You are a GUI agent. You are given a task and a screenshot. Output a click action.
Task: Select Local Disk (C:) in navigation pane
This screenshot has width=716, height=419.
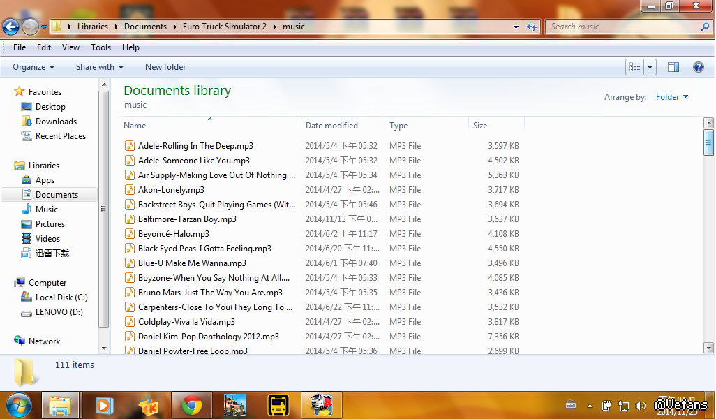(x=61, y=297)
